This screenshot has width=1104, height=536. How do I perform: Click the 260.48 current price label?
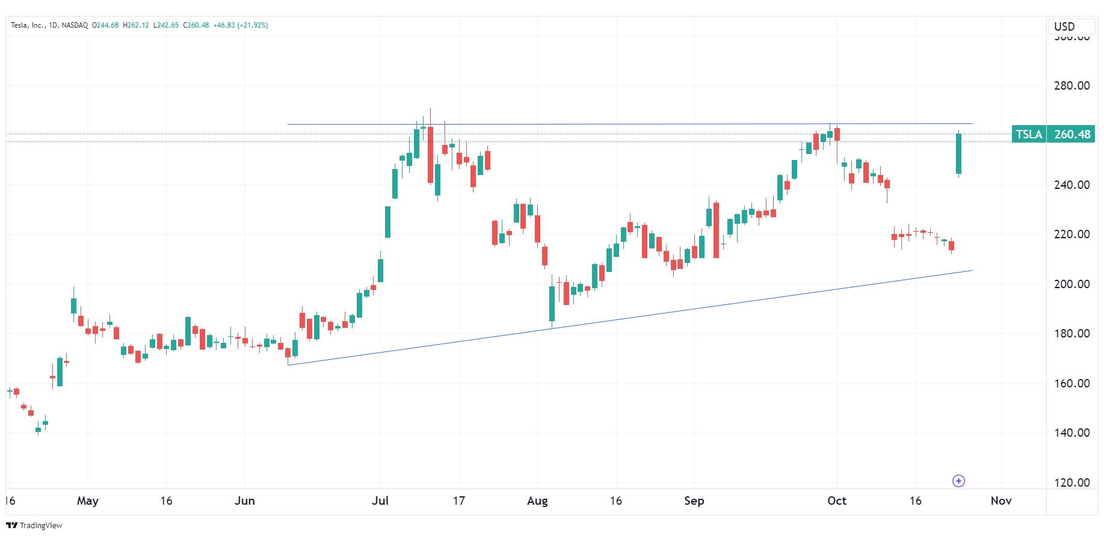pos(1072,134)
